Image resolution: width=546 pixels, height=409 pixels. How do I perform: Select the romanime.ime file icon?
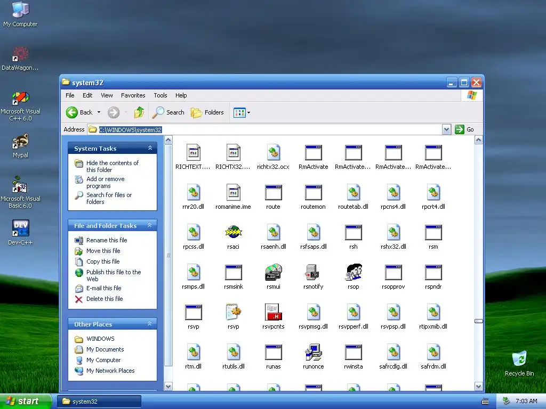pyautogui.click(x=234, y=192)
